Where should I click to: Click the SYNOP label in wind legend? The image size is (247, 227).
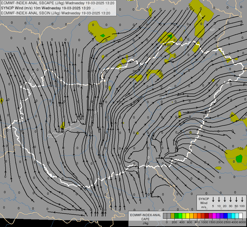pyautogui.click(x=204, y=199)
